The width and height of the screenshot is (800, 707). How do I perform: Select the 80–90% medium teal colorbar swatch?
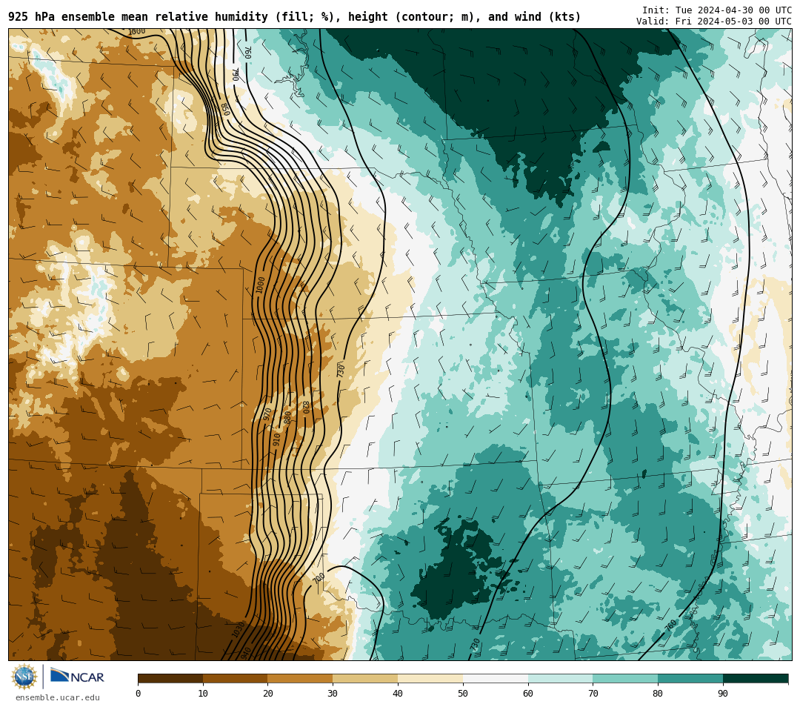tap(690, 678)
